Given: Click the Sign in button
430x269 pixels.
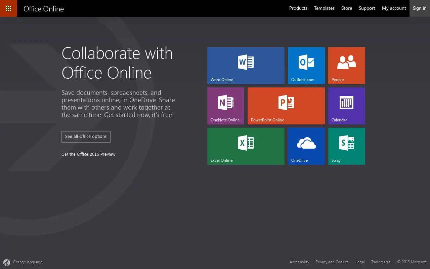Looking at the screenshot, I should (x=420, y=8).
